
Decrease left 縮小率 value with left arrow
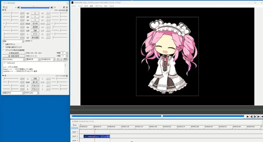point(21,82)
